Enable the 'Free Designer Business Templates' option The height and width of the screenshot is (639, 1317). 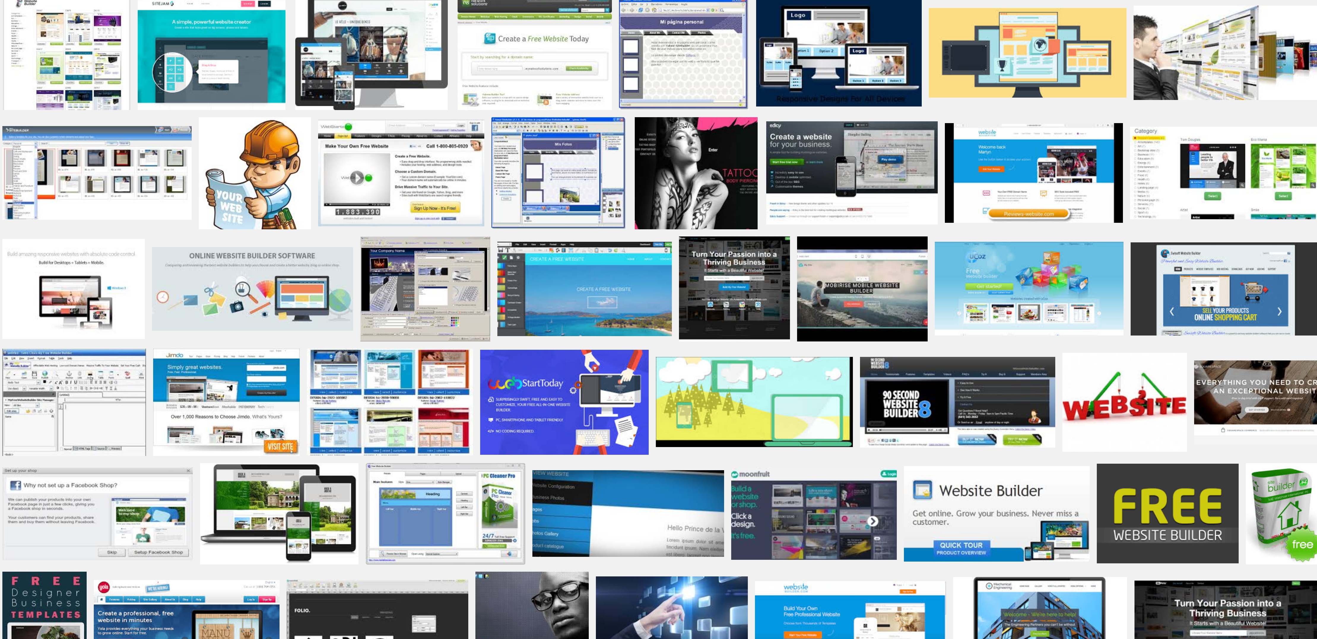[42, 605]
